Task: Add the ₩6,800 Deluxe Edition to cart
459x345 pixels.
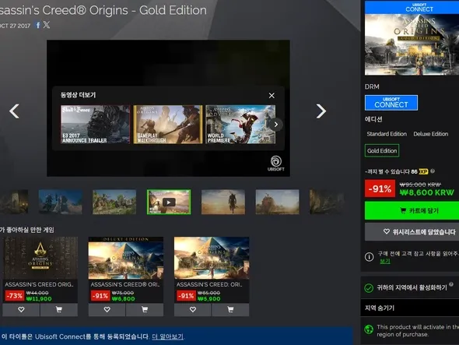Action: click(145, 309)
